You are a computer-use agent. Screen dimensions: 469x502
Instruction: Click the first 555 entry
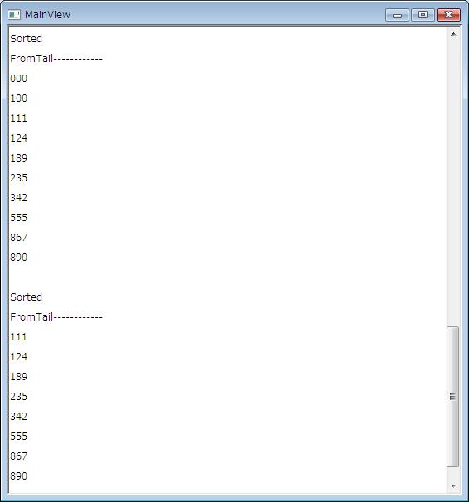pyautogui.click(x=18, y=218)
